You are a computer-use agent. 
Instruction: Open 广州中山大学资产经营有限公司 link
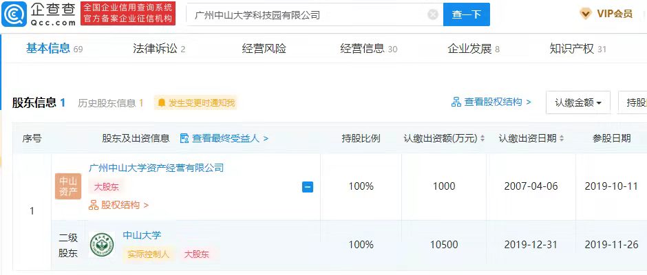coord(156,167)
